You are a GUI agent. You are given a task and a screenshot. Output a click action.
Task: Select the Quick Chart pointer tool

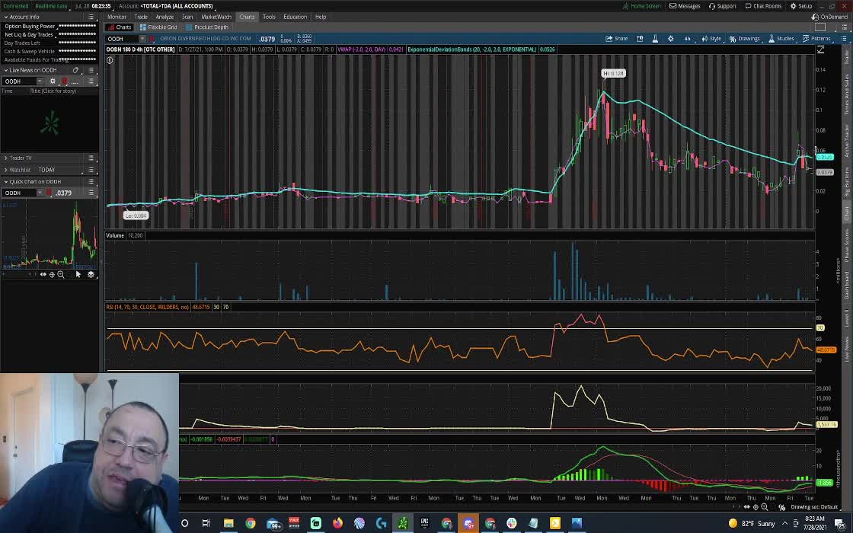78,275
